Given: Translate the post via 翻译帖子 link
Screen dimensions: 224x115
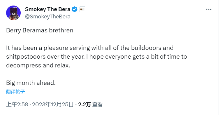Looking at the screenshot, I should 15,92.
